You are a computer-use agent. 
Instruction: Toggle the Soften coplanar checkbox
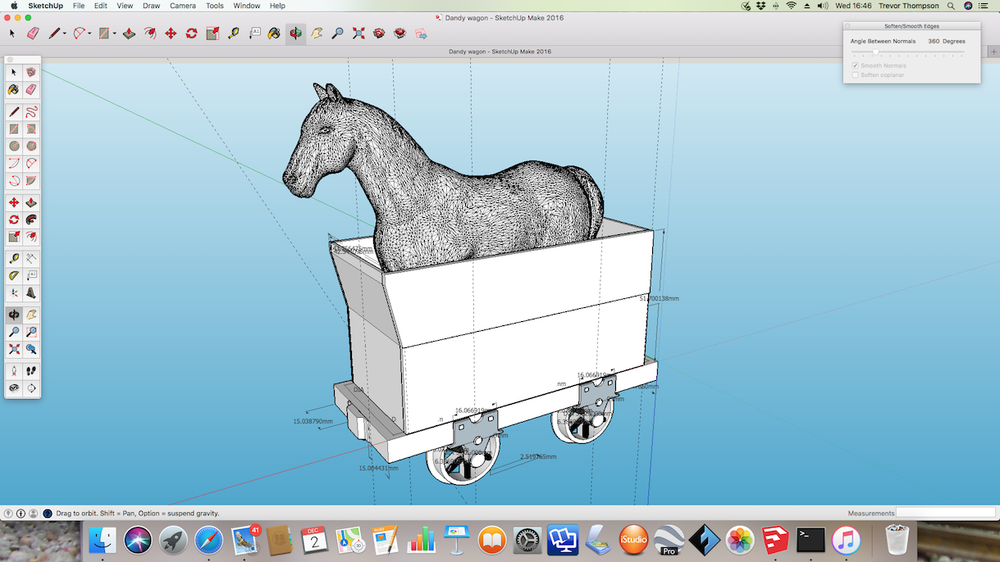[x=856, y=75]
